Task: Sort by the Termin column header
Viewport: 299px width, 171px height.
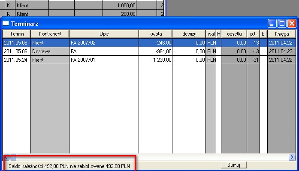Action: (x=17, y=34)
